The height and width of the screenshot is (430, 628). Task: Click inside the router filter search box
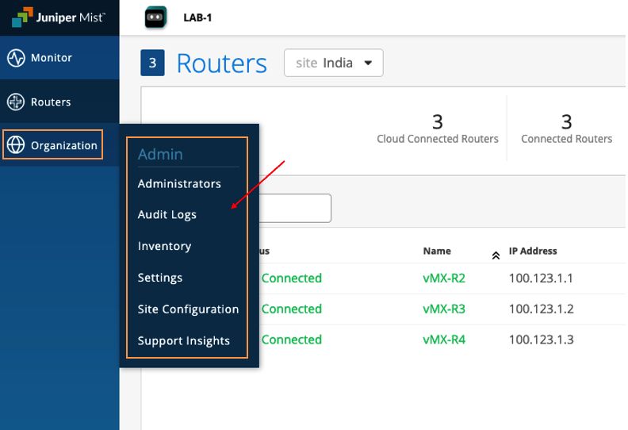[x=293, y=209]
